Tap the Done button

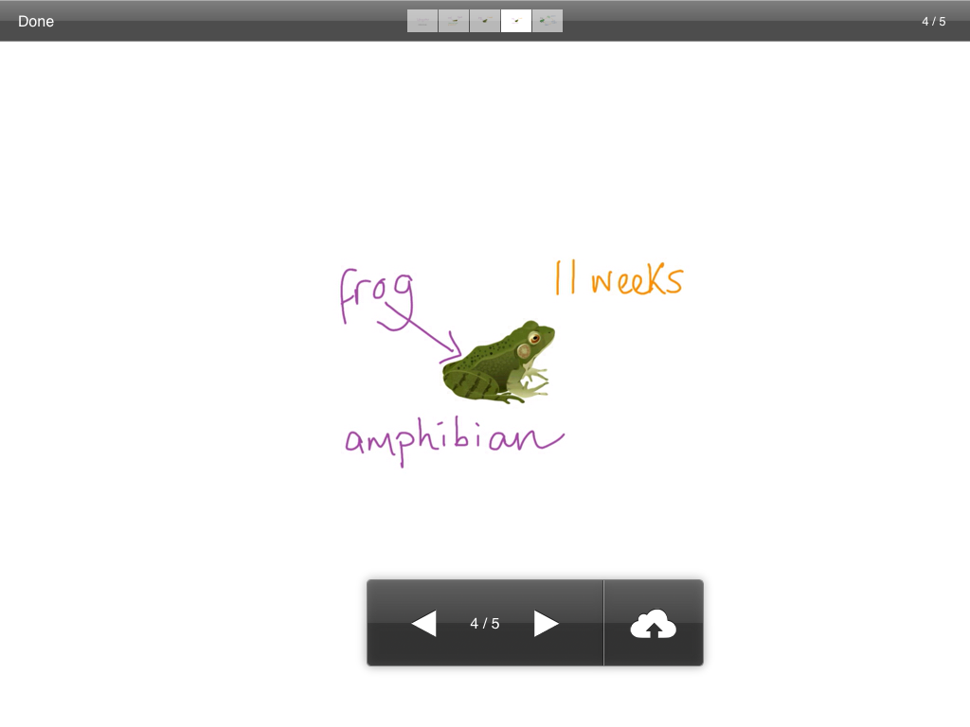coord(36,21)
